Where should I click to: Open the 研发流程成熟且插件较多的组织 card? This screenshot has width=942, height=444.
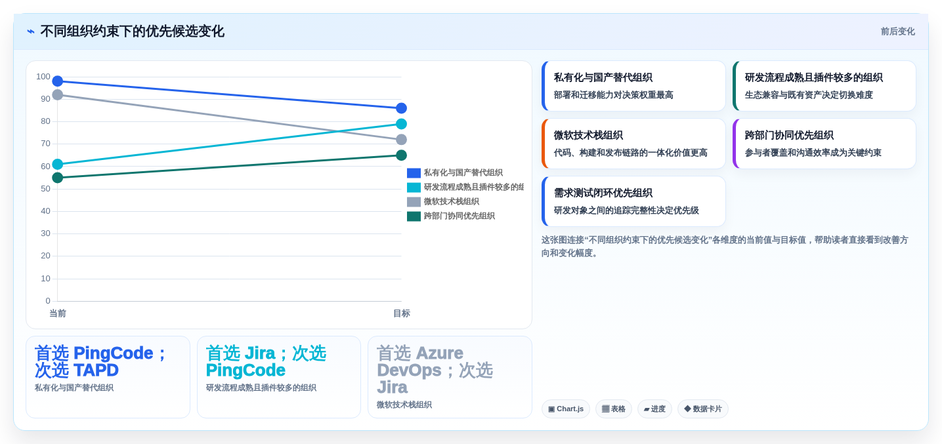point(824,86)
